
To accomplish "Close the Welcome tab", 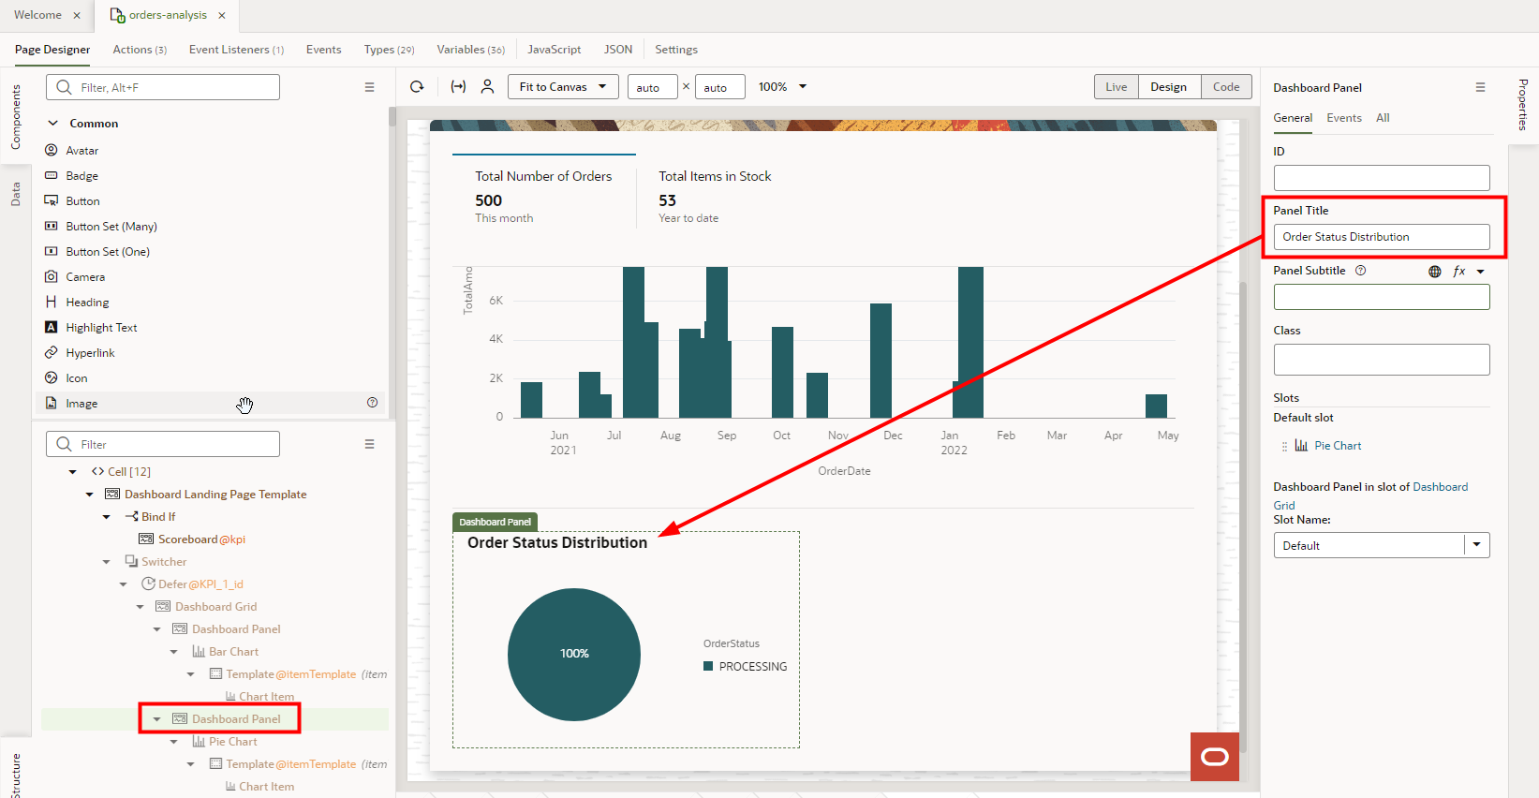I will click(x=77, y=16).
